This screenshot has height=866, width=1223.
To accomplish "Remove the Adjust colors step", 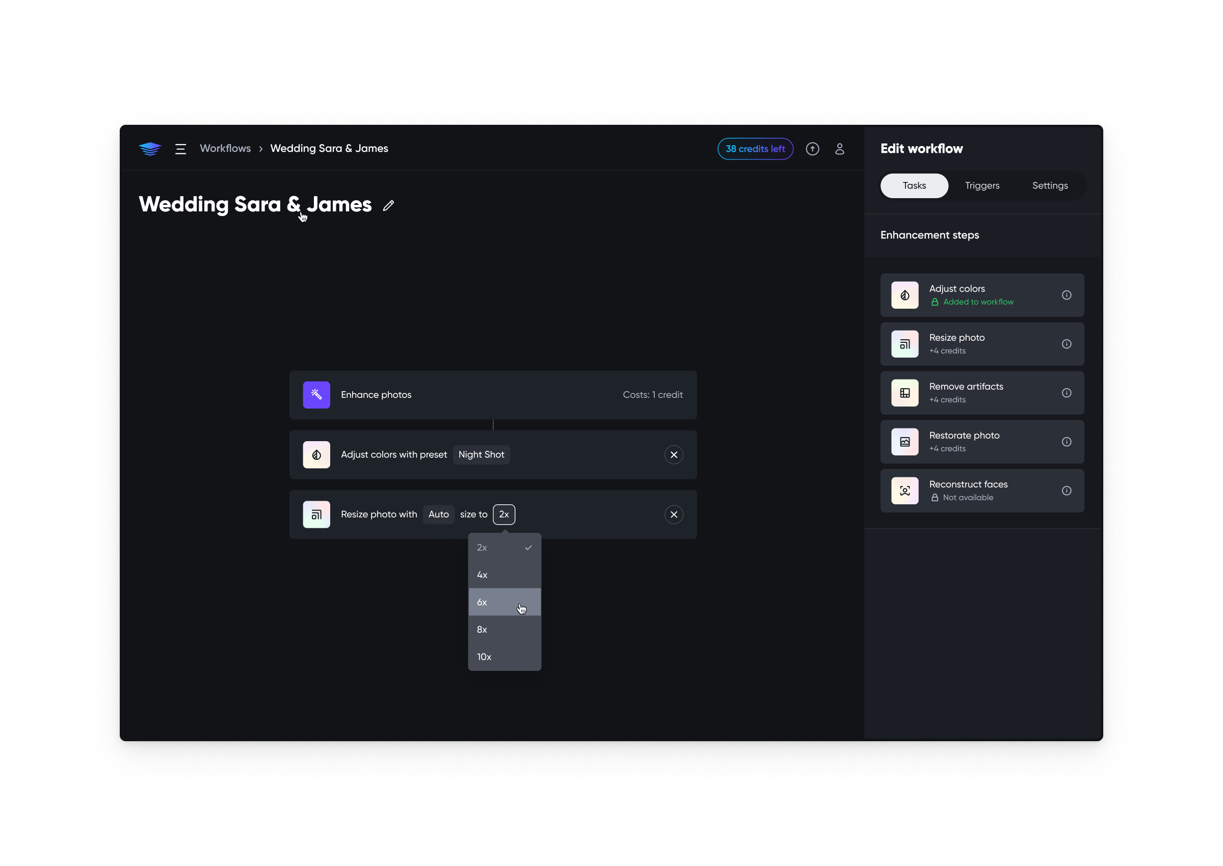I will pos(674,454).
